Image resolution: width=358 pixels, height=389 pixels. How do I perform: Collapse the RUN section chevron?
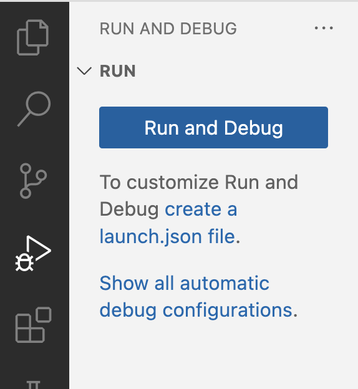pyautogui.click(x=84, y=71)
